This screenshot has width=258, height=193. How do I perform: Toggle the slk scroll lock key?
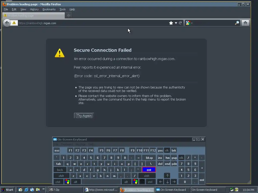pos(167,151)
